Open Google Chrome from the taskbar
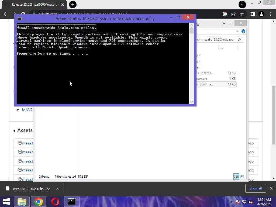Viewport: 276px width, 207px height. tap(39, 202)
